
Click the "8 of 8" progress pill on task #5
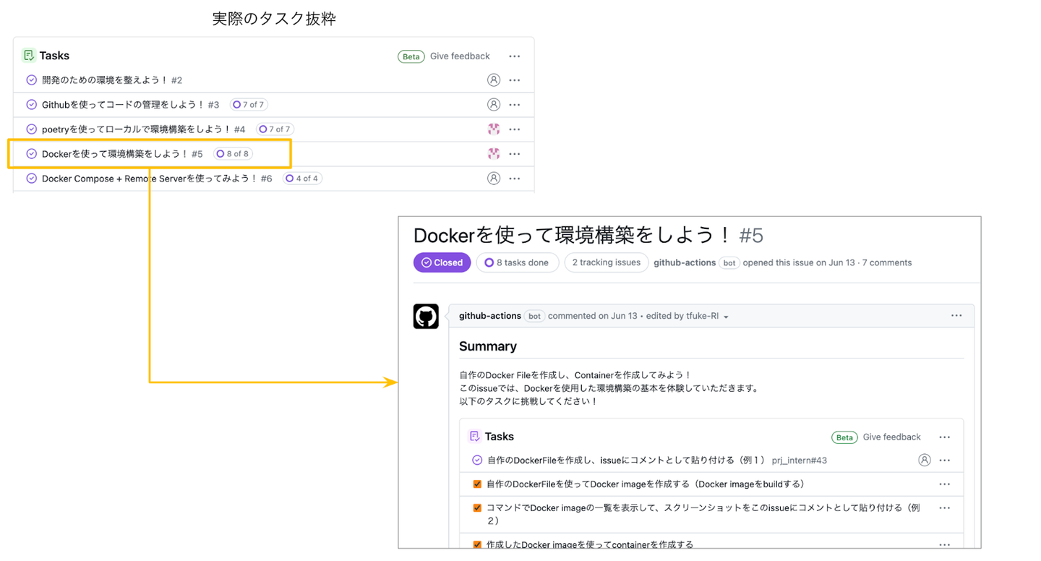pyautogui.click(x=233, y=154)
